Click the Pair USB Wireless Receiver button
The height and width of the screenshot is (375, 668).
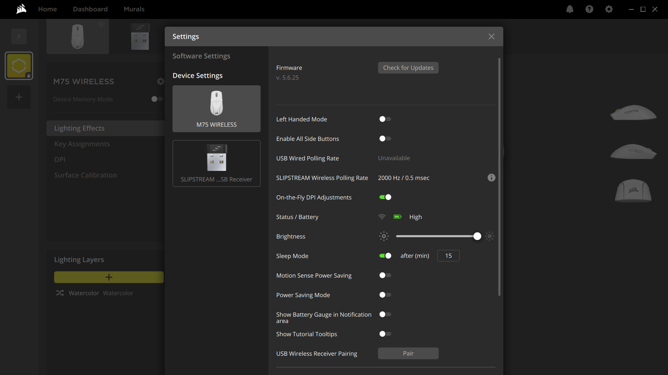pyautogui.click(x=408, y=353)
